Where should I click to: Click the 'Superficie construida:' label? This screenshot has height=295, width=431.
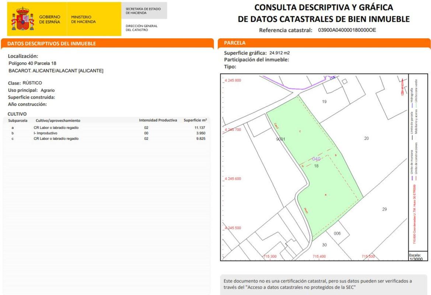tap(31, 97)
